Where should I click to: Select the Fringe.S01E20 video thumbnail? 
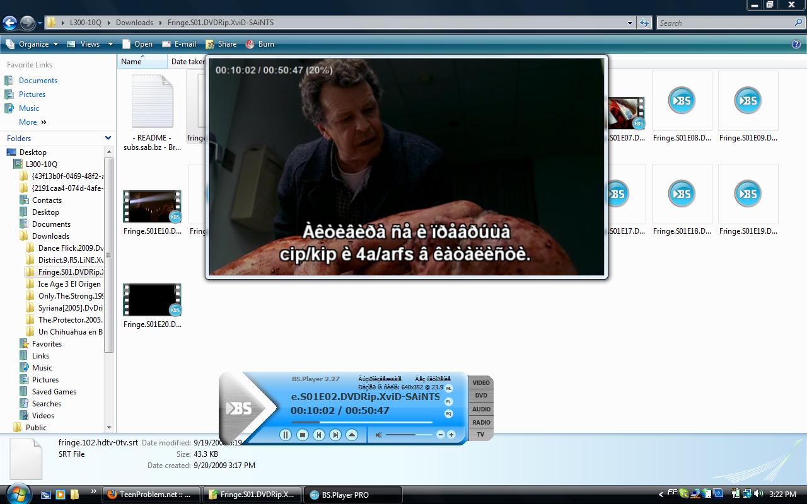(152, 300)
